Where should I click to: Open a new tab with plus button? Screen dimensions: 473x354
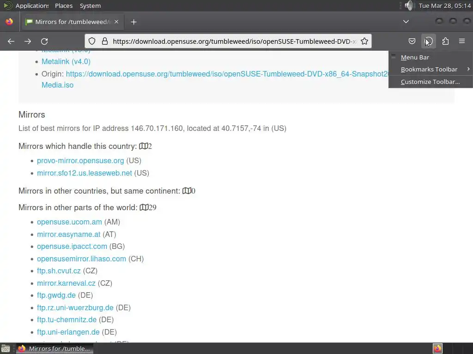point(133,22)
